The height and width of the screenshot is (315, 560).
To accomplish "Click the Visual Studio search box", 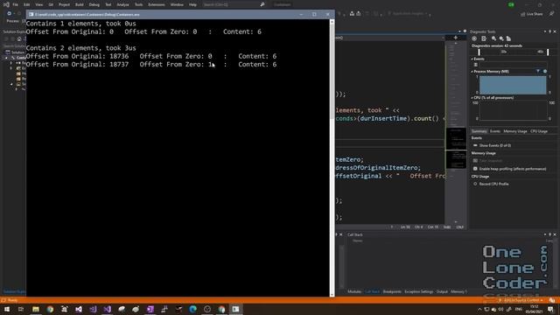I will 234,4.
